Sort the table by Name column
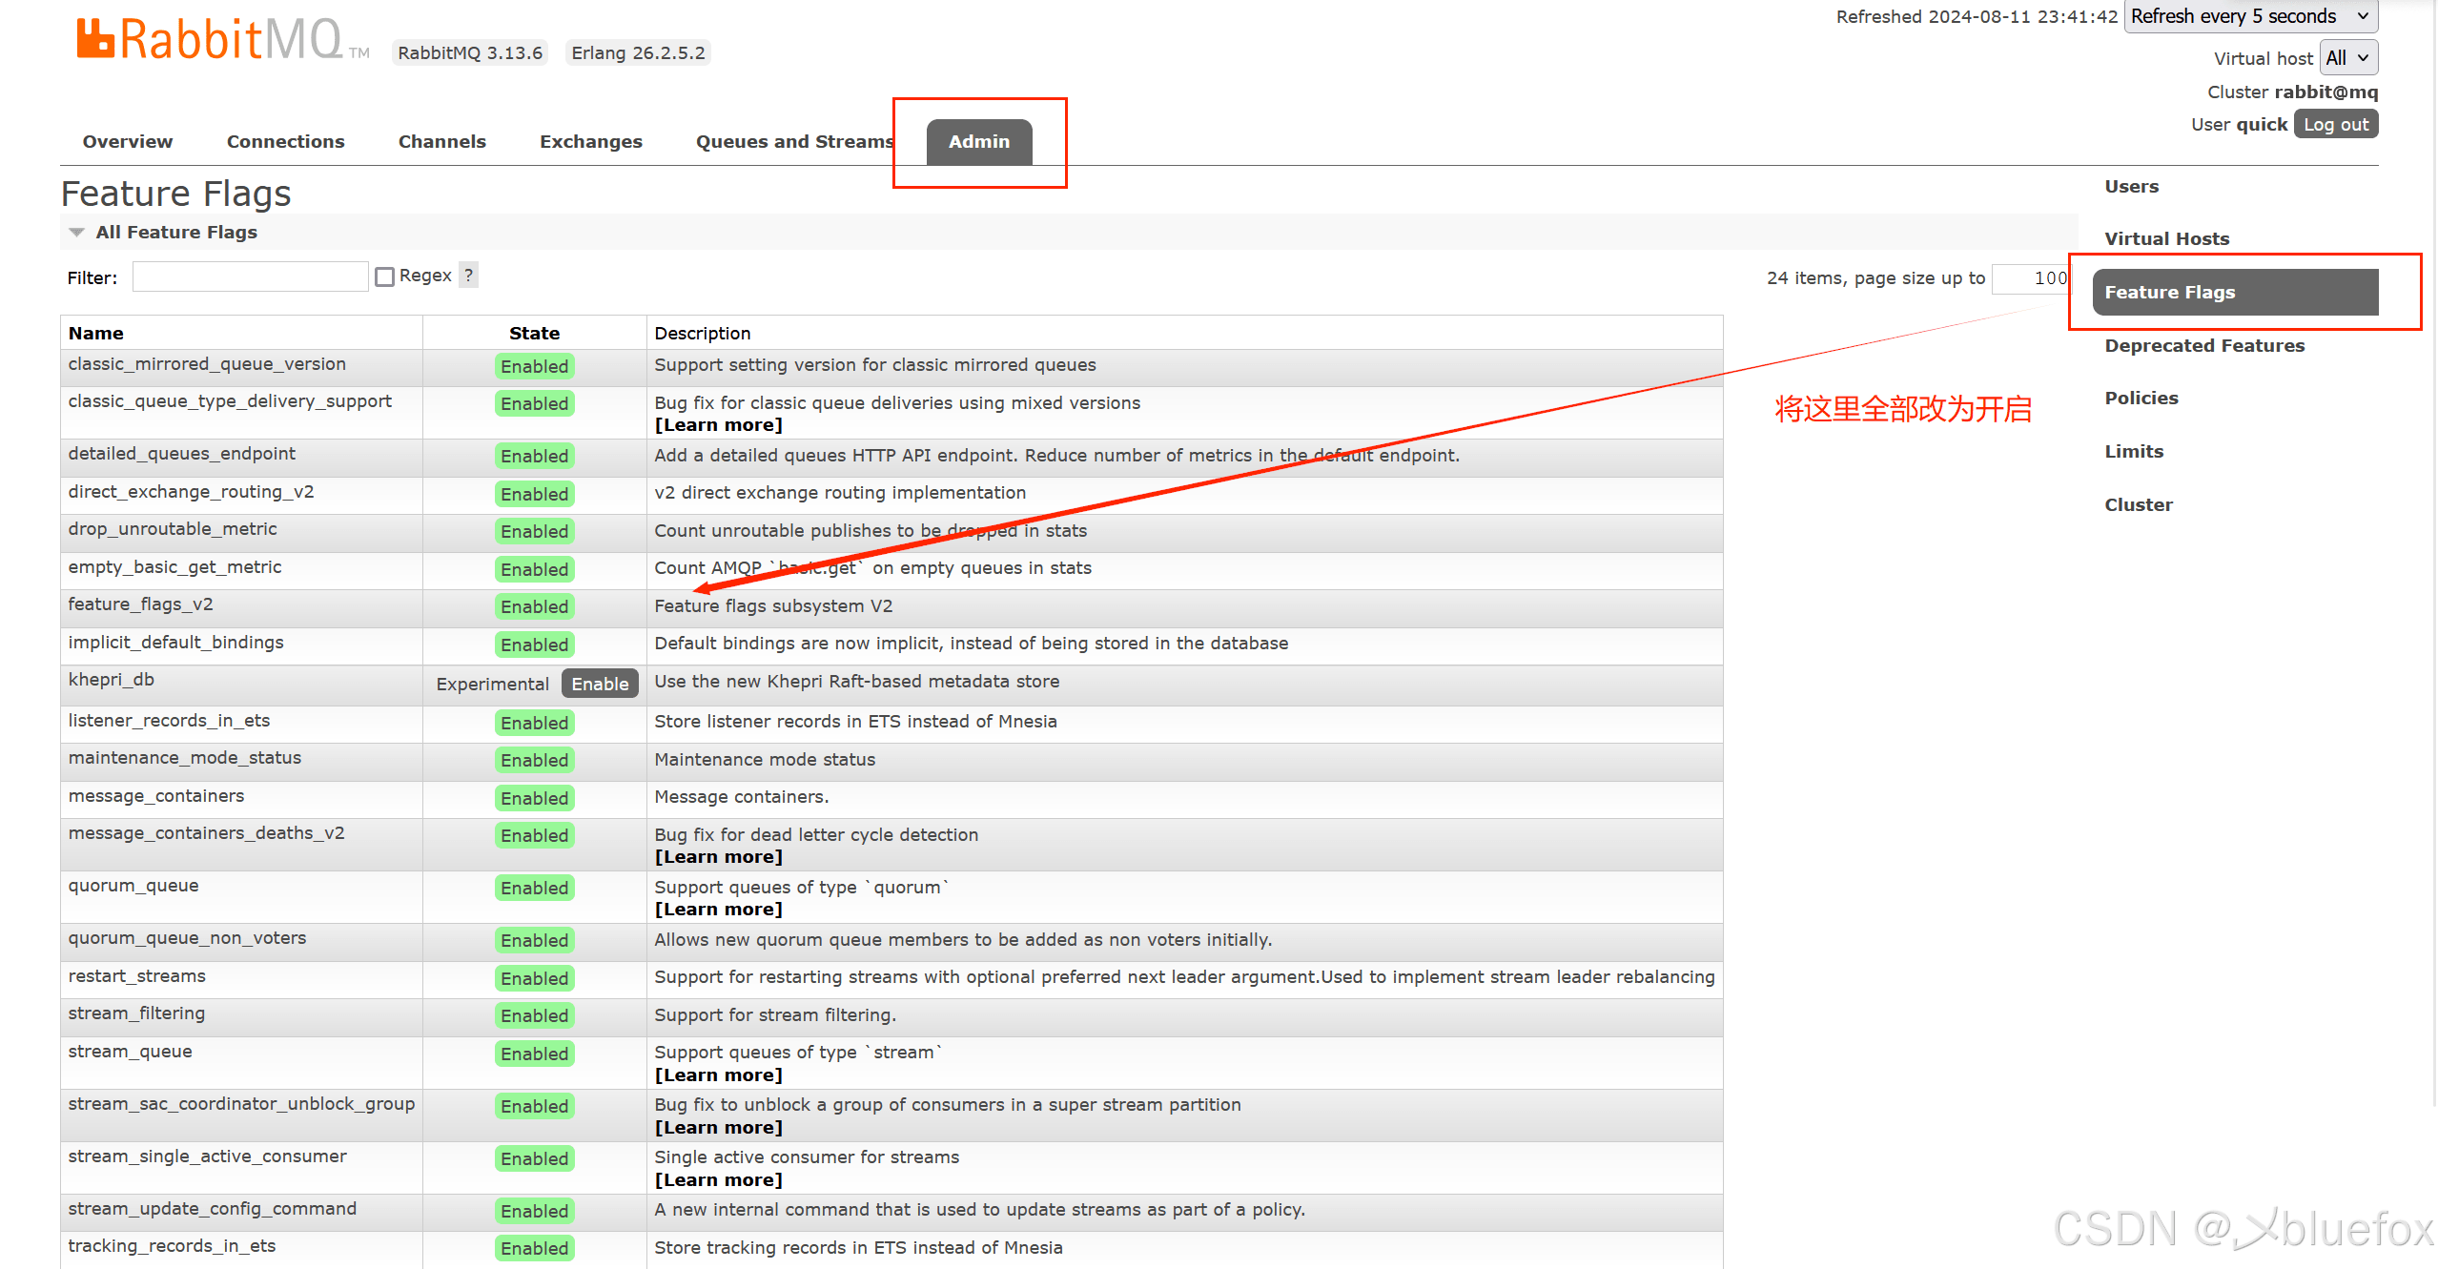The height and width of the screenshot is (1269, 2438). pyautogui.click(x=95, y=333)
